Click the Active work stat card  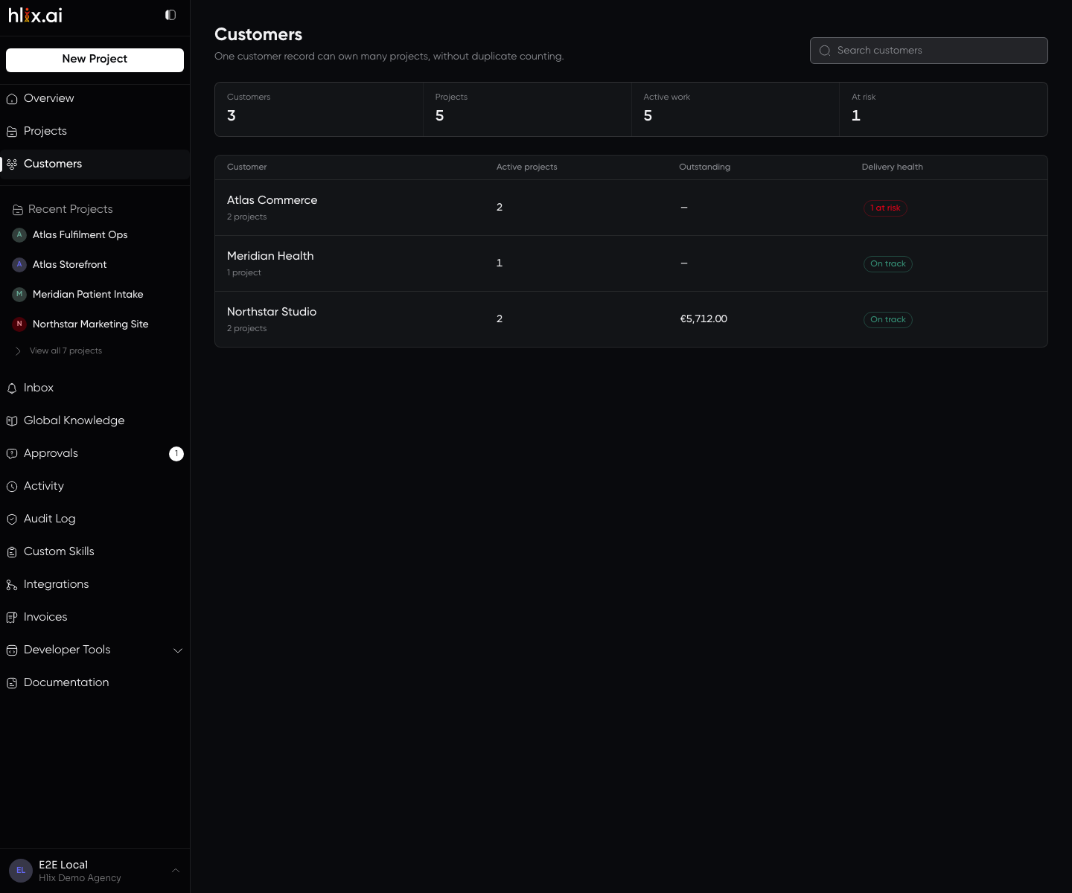pyautogui.click(x=736, y=109)
